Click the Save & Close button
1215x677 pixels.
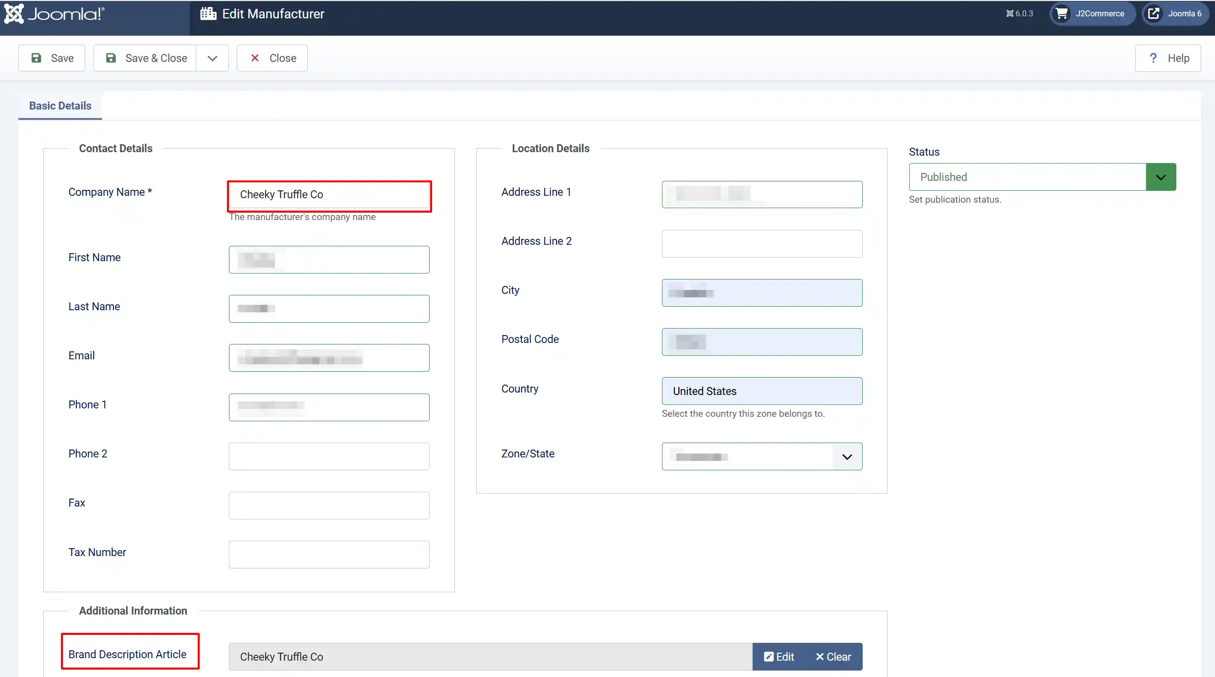[x=145, y=58]
